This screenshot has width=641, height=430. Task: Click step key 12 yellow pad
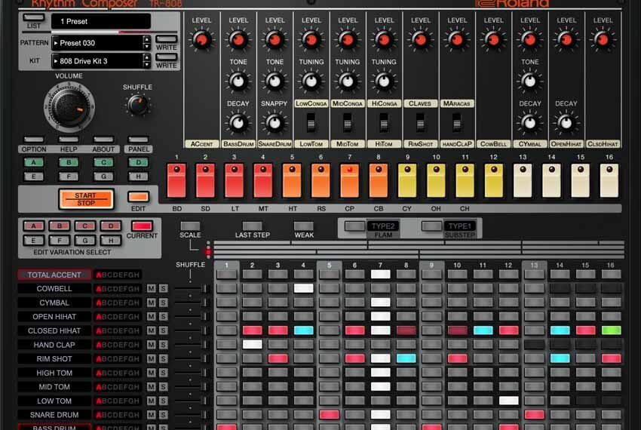pos(494,180)
